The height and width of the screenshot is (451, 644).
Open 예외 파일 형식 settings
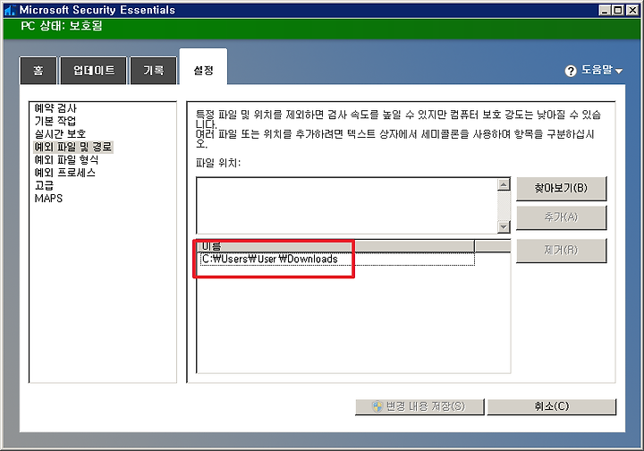coord(66,159)
